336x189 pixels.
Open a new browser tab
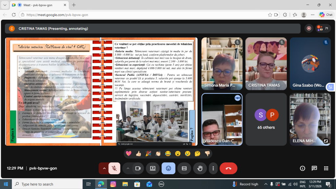74,5
